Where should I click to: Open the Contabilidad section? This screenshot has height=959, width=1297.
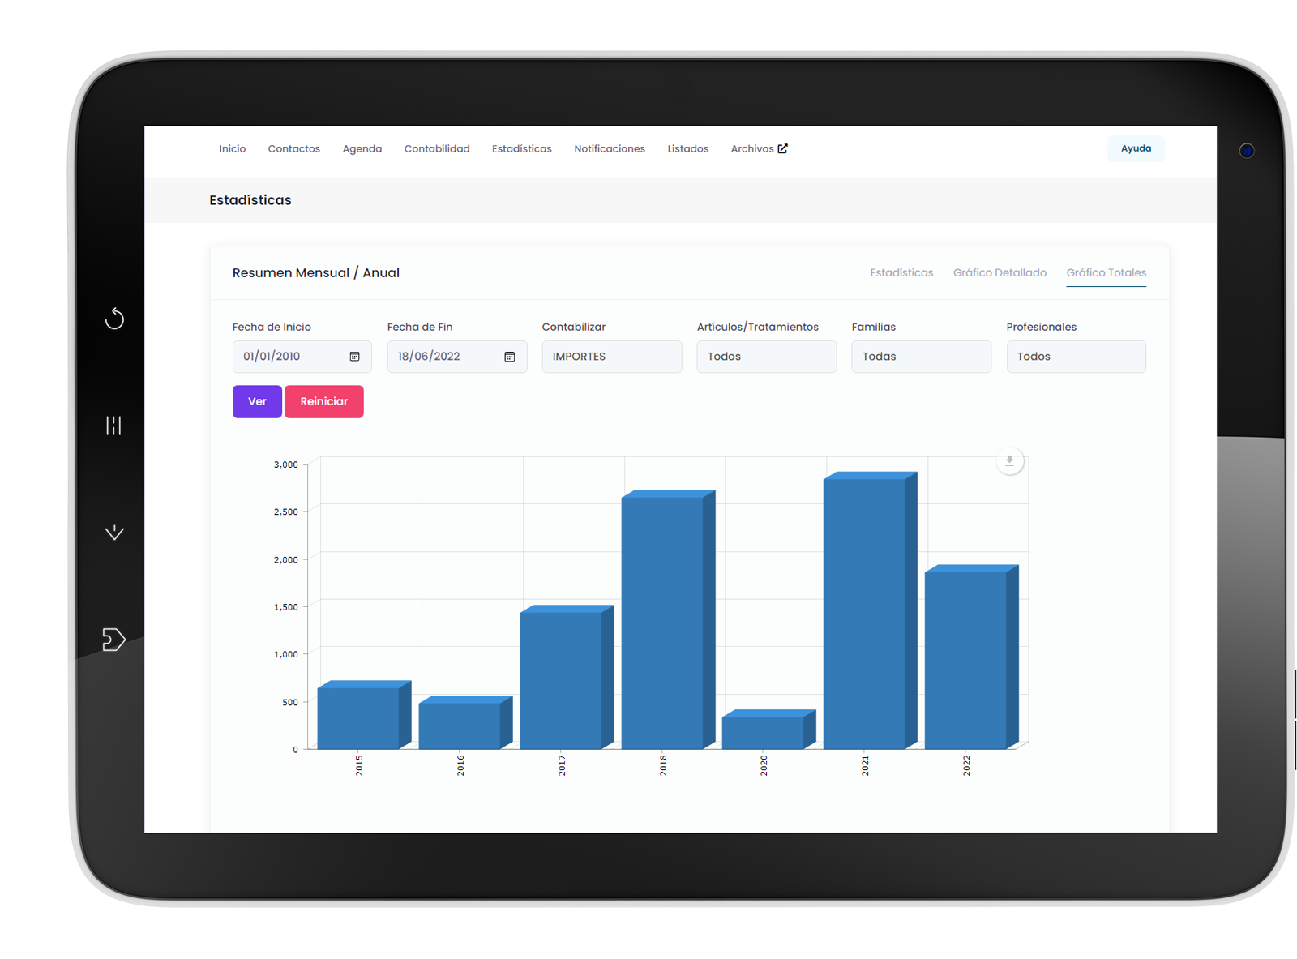[x=436, y=148]
